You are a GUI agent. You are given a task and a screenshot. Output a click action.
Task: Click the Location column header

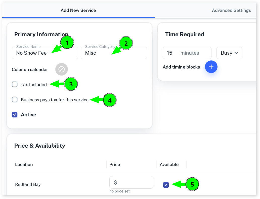coord(24,164)
